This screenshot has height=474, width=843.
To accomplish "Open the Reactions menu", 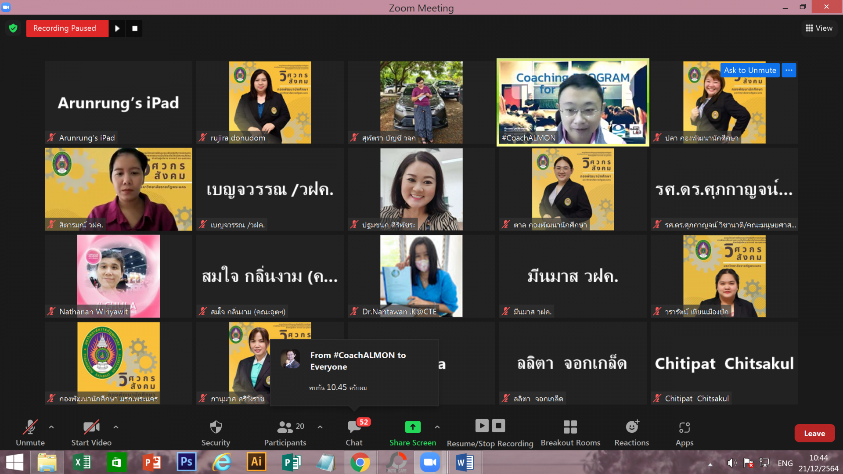I will (631, 433).
